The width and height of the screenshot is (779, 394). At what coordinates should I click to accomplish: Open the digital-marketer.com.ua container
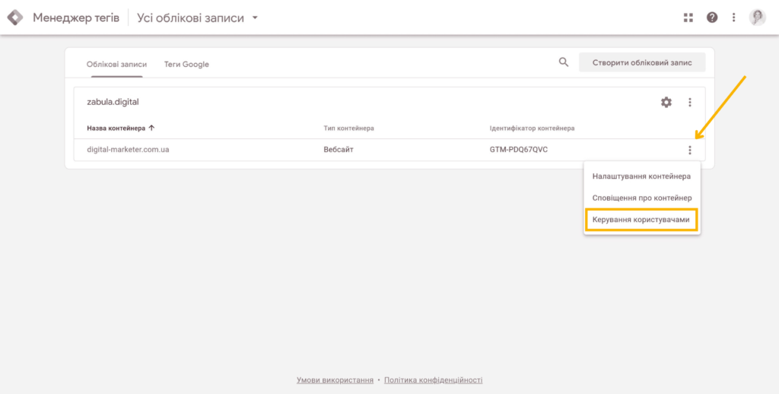coord(128,150)
